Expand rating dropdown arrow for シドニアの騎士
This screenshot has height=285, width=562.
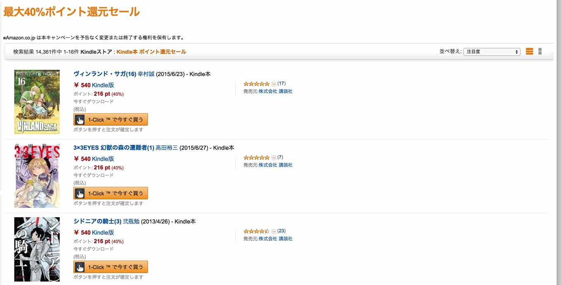click(x=274, y=231)
